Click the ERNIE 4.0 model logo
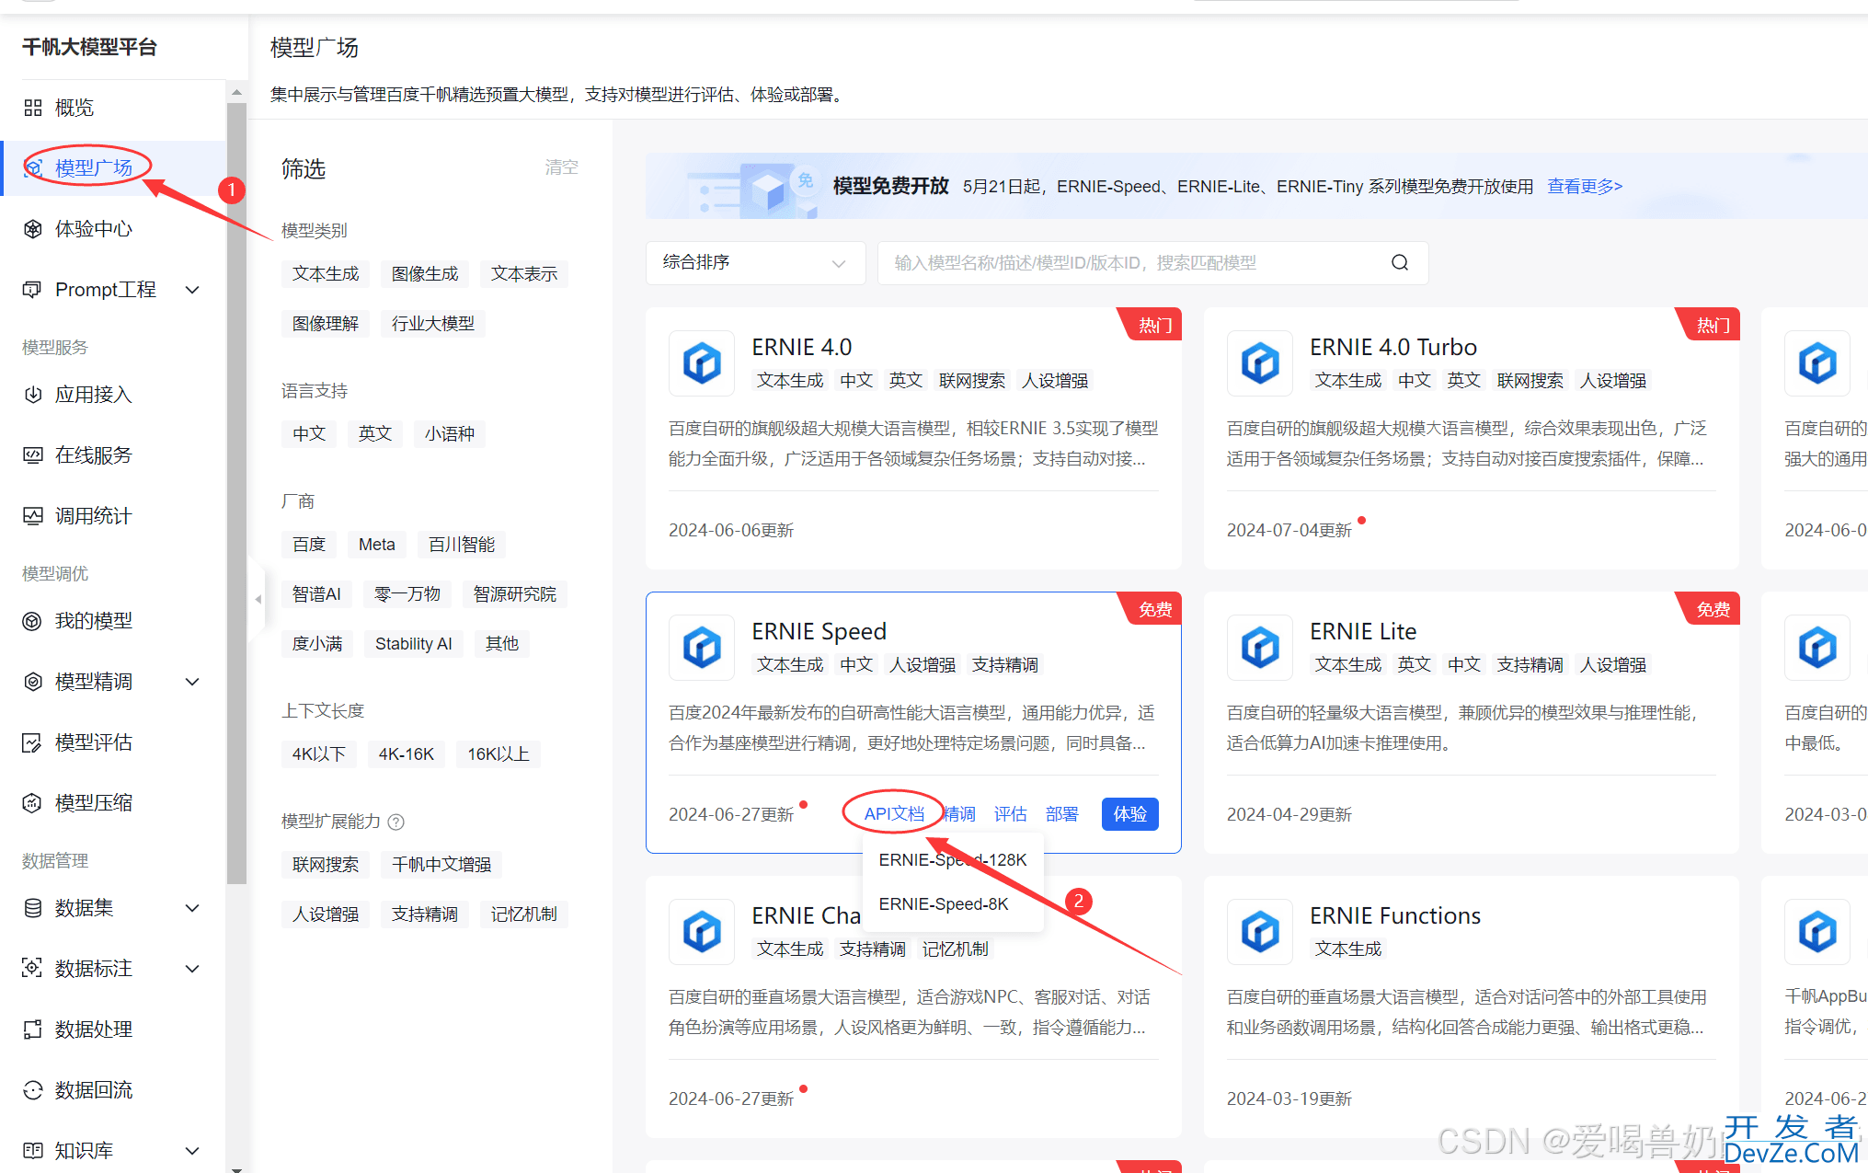The image size is (1868, 1173). pyautogui.click(x=702, y=363)
